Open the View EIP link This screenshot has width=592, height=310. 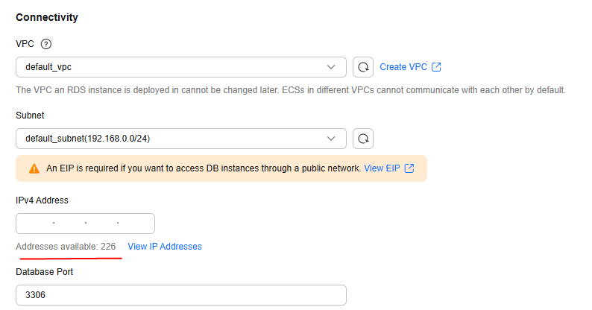coord(382,168)
